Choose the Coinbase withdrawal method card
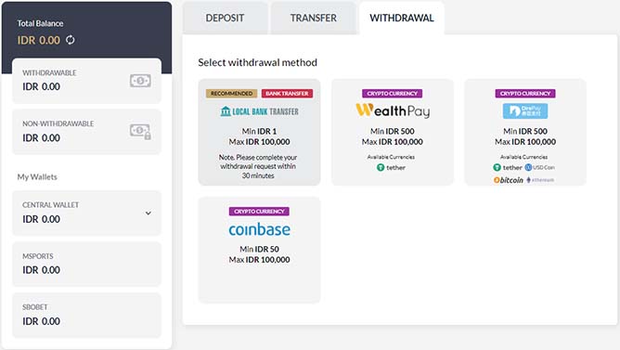 point(259,250)
